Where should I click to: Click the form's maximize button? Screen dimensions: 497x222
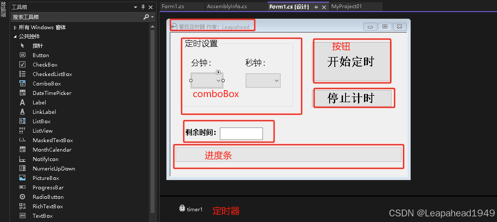pyautogui.click(x=385, y=27)
